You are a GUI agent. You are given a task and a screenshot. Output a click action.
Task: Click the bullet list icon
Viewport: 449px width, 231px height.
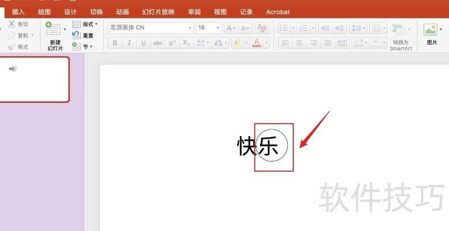tap(284, 28)
